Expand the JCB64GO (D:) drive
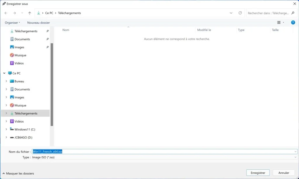The width and height of the screenshot is (299, 179). tap(6, 137)
